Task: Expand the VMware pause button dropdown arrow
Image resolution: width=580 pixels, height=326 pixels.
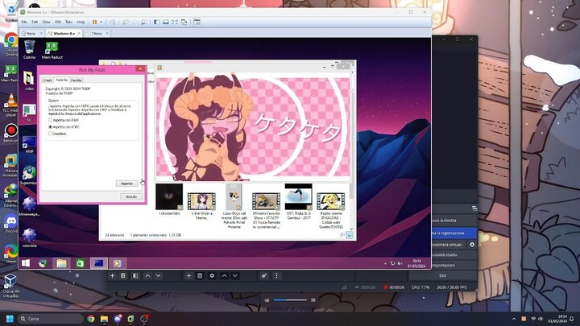Action: 100,22
